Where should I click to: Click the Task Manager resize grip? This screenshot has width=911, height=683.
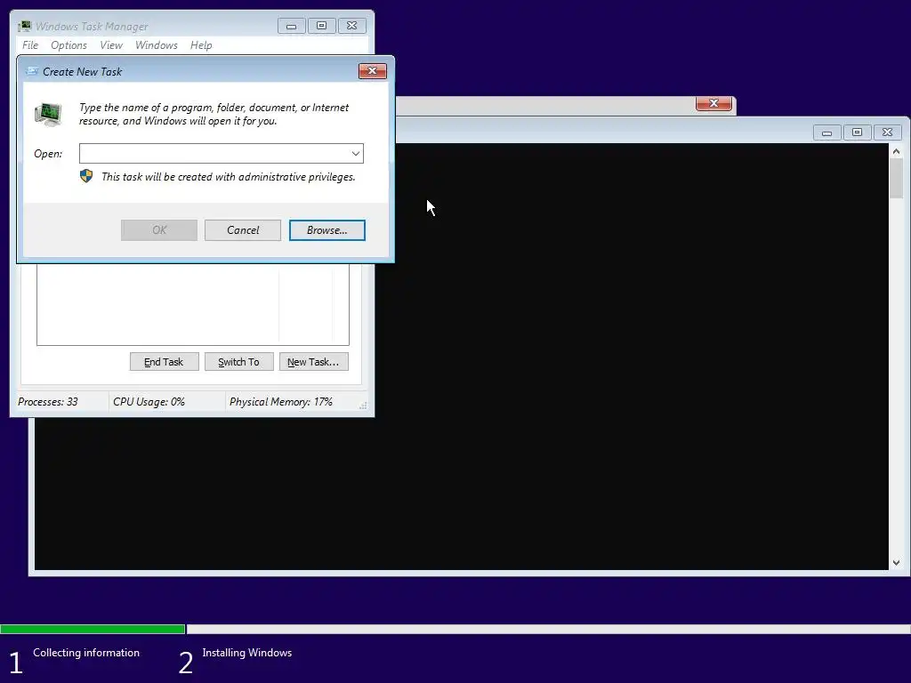point(363,406)
